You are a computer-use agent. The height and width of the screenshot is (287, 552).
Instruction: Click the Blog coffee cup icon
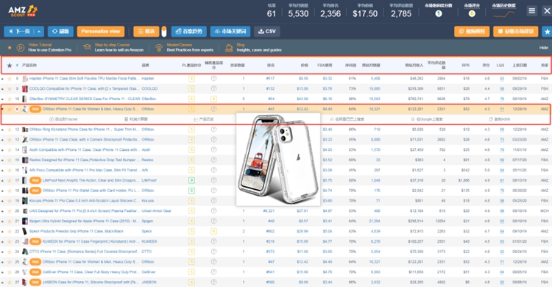click(x=229, y=47)
